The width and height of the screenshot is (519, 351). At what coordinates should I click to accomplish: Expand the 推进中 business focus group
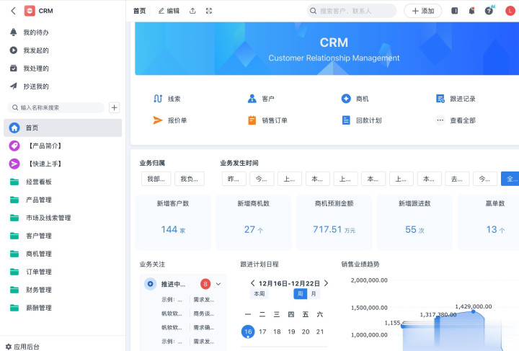click(x=218, y=284)
